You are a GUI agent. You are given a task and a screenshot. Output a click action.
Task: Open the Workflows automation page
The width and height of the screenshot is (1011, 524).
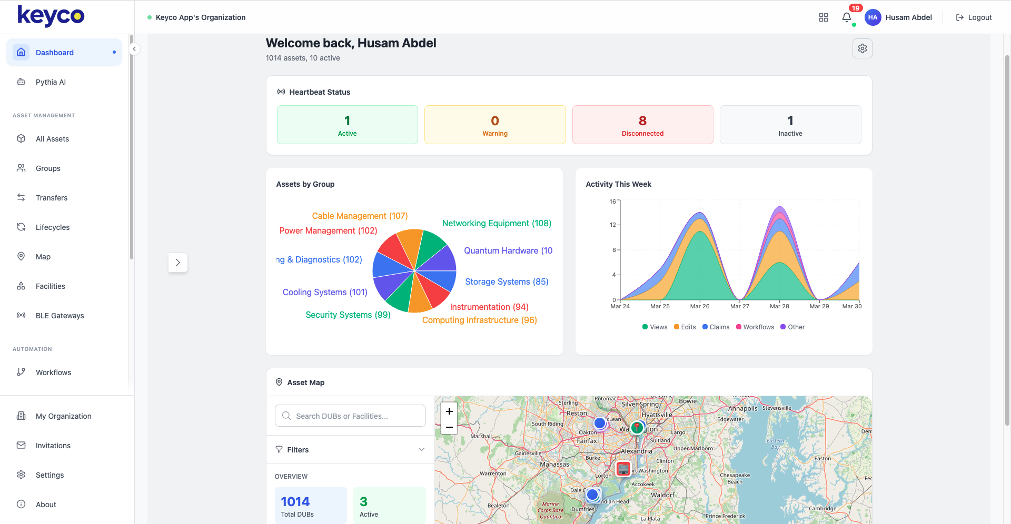[53, 372]
